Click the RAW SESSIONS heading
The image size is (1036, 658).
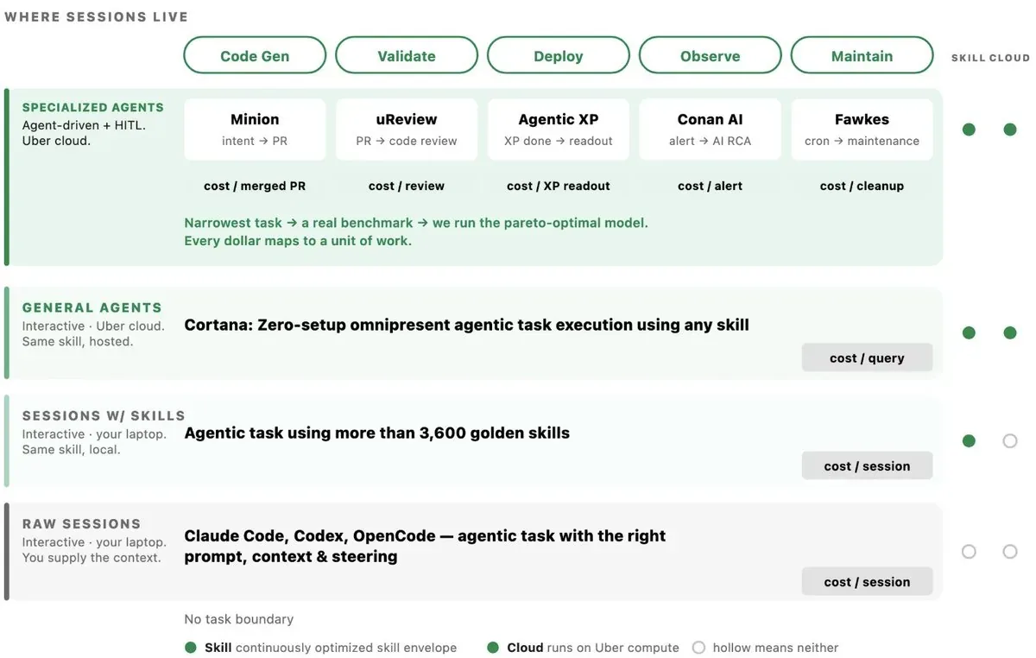coord(81,523)
